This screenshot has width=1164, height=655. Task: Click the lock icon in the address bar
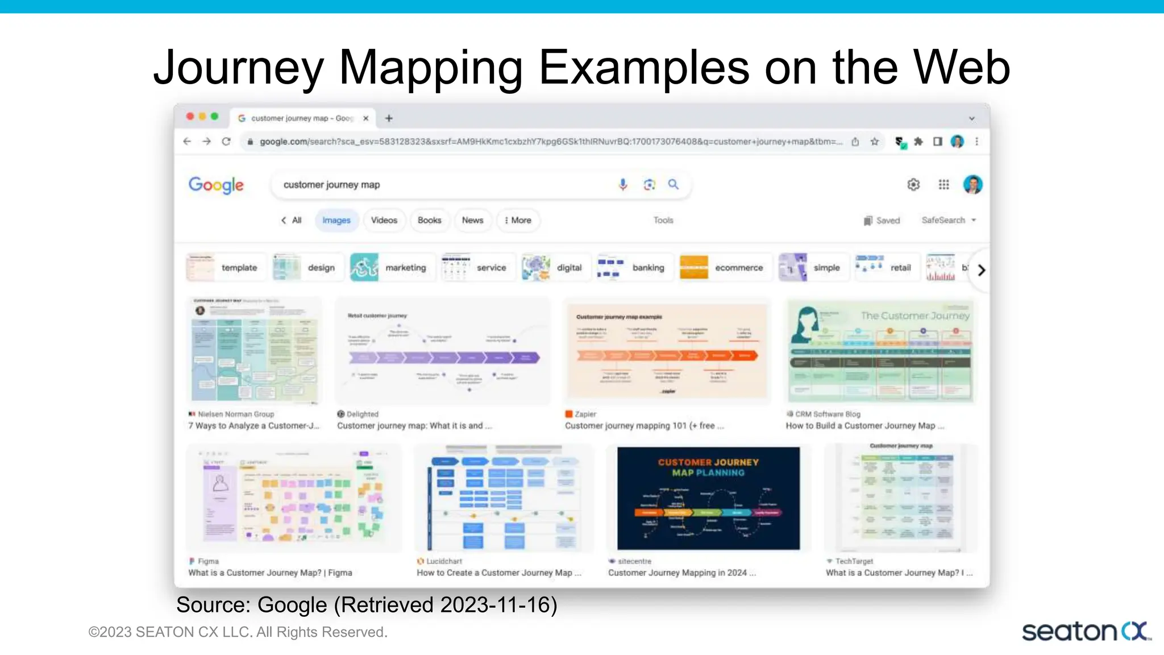coord(250,142)
